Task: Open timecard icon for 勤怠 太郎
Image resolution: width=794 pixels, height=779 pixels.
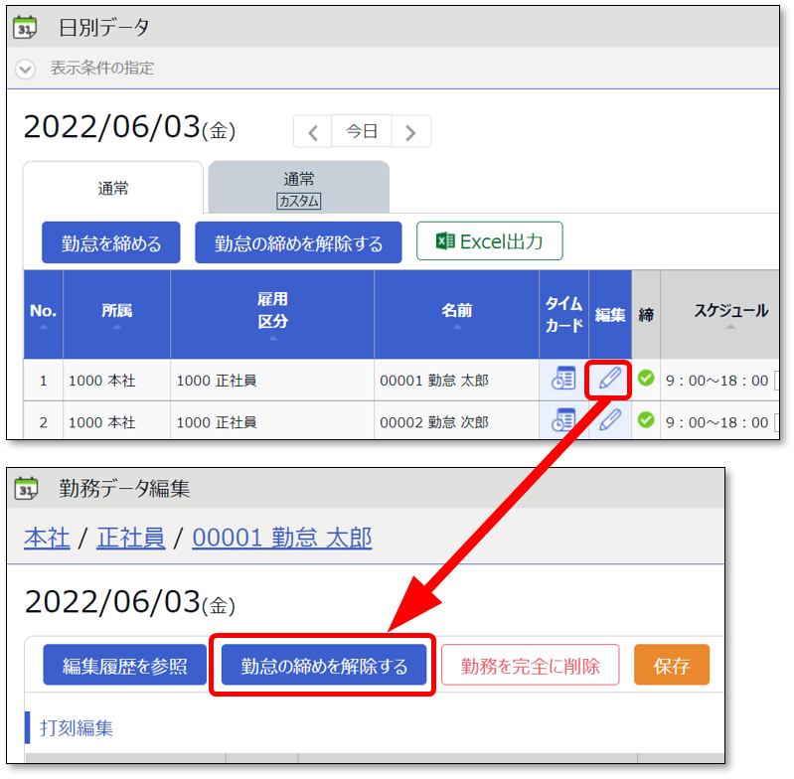Action: (563, 379)
